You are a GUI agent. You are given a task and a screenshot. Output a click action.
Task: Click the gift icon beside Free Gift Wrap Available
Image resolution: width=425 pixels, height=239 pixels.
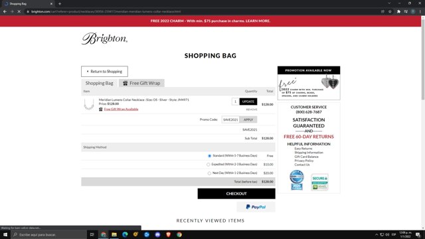pos(100,109)
